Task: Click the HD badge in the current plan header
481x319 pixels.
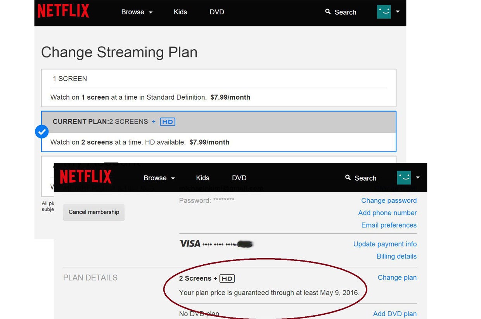Action: (168, 122)
